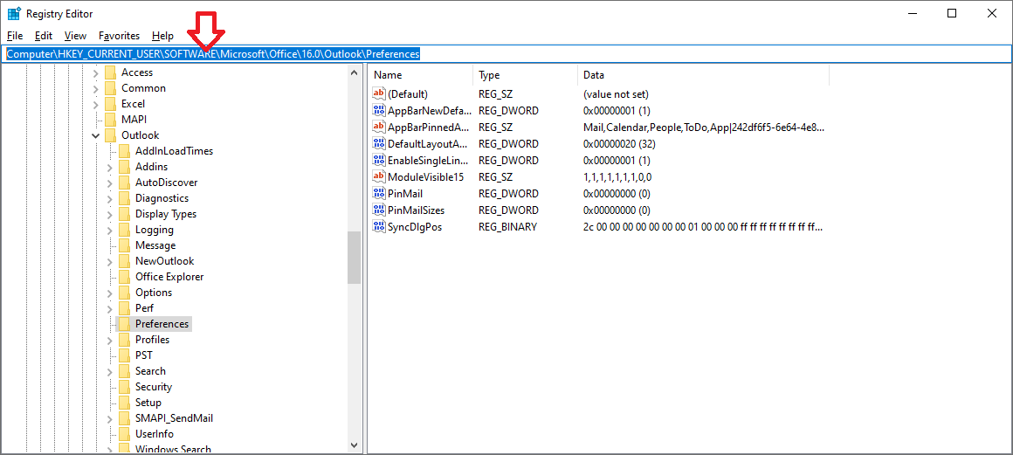Click the MAPI key folder icon
This screenshot has height=455, width=1013.
(110, 120)
